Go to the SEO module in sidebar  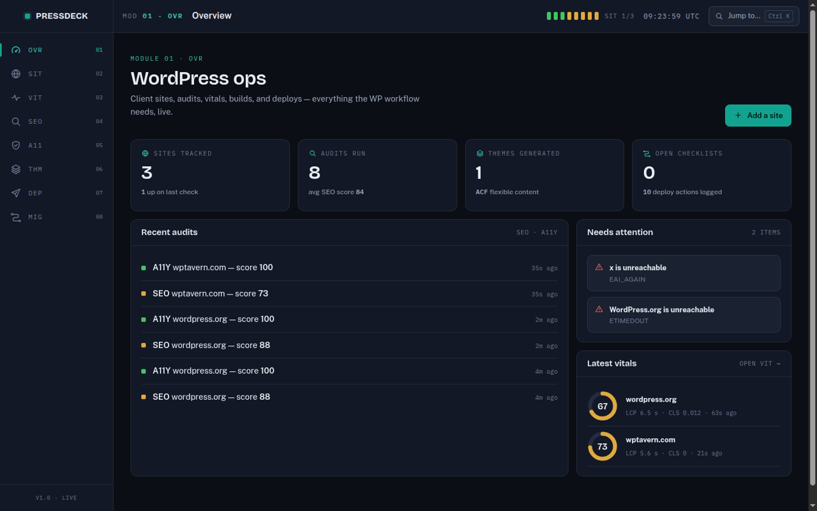57,121
